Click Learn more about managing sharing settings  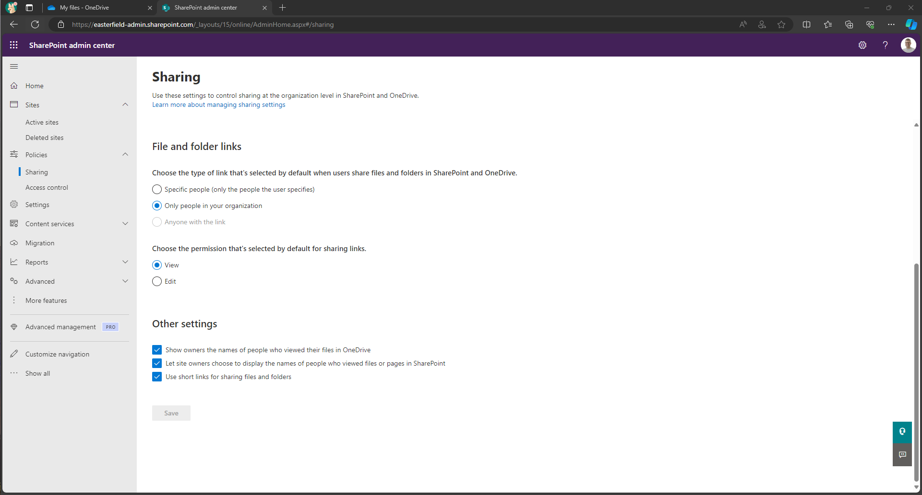(218, 104)
